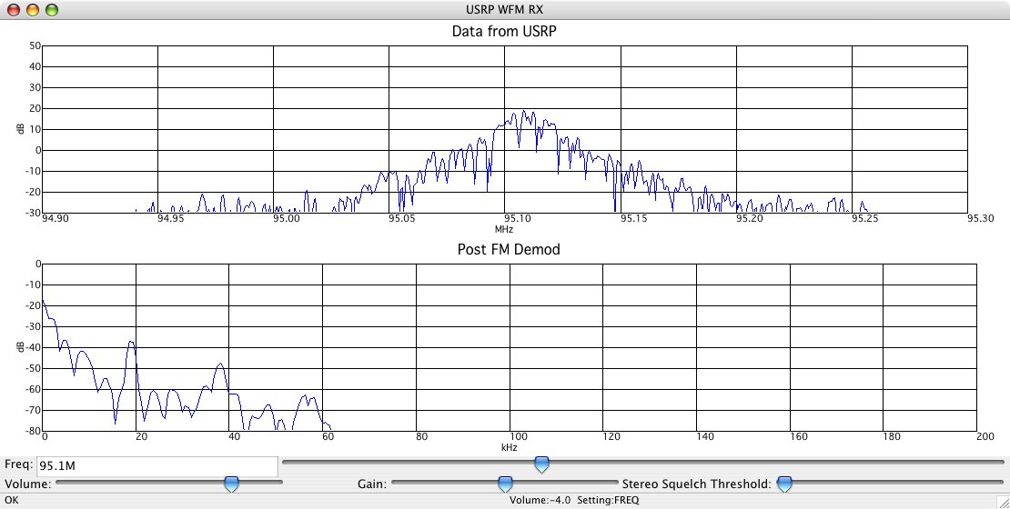Click the 50 dB label on the USRP plot axis
The height and width of the screenshot is (509, 1010).
(35, 45)
